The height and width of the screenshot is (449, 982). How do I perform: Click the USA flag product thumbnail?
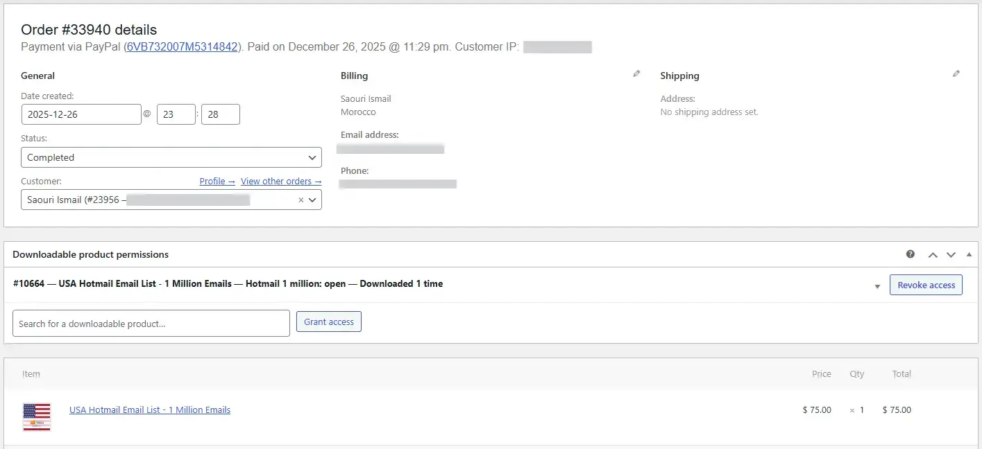coord(37,417)
